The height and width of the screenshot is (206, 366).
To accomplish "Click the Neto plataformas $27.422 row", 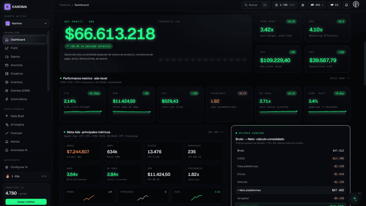I will 290,190.
